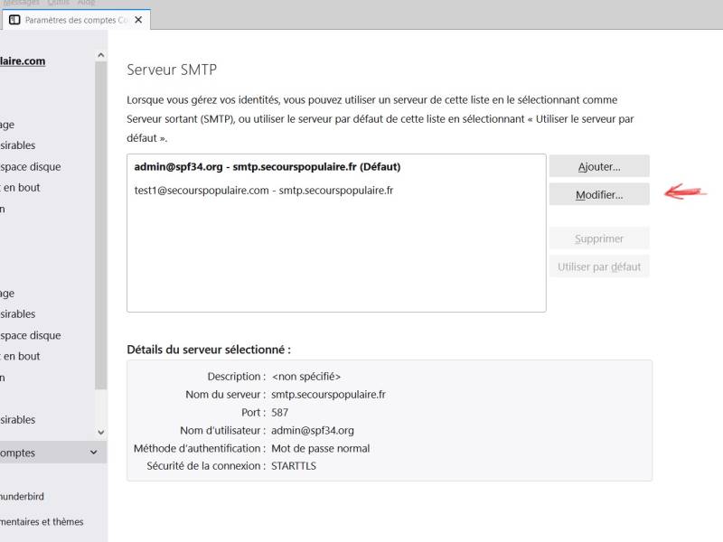The image size is (723, 542).
Task: Click the username value admin@spf34.org in details
Action: (x=313, y=431)
